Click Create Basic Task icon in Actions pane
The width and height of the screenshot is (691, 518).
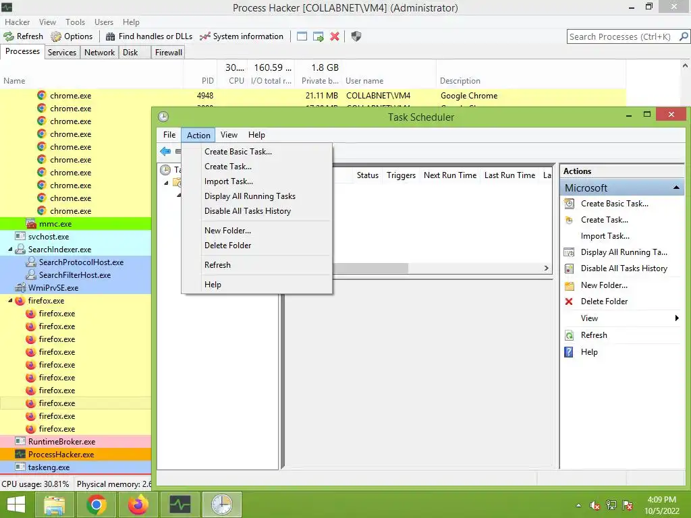[x=569, y=204]
